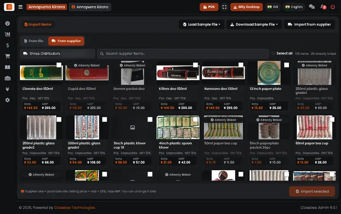The image size is (341, 214).
Task: Open the Shree Distributors supplier dropdown
Action: (x=57, y=53)
